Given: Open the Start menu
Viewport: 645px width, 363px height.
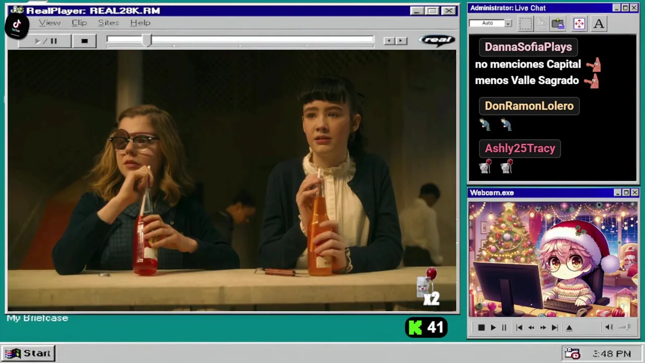Looking at the screenshot, I should (28, 353).
